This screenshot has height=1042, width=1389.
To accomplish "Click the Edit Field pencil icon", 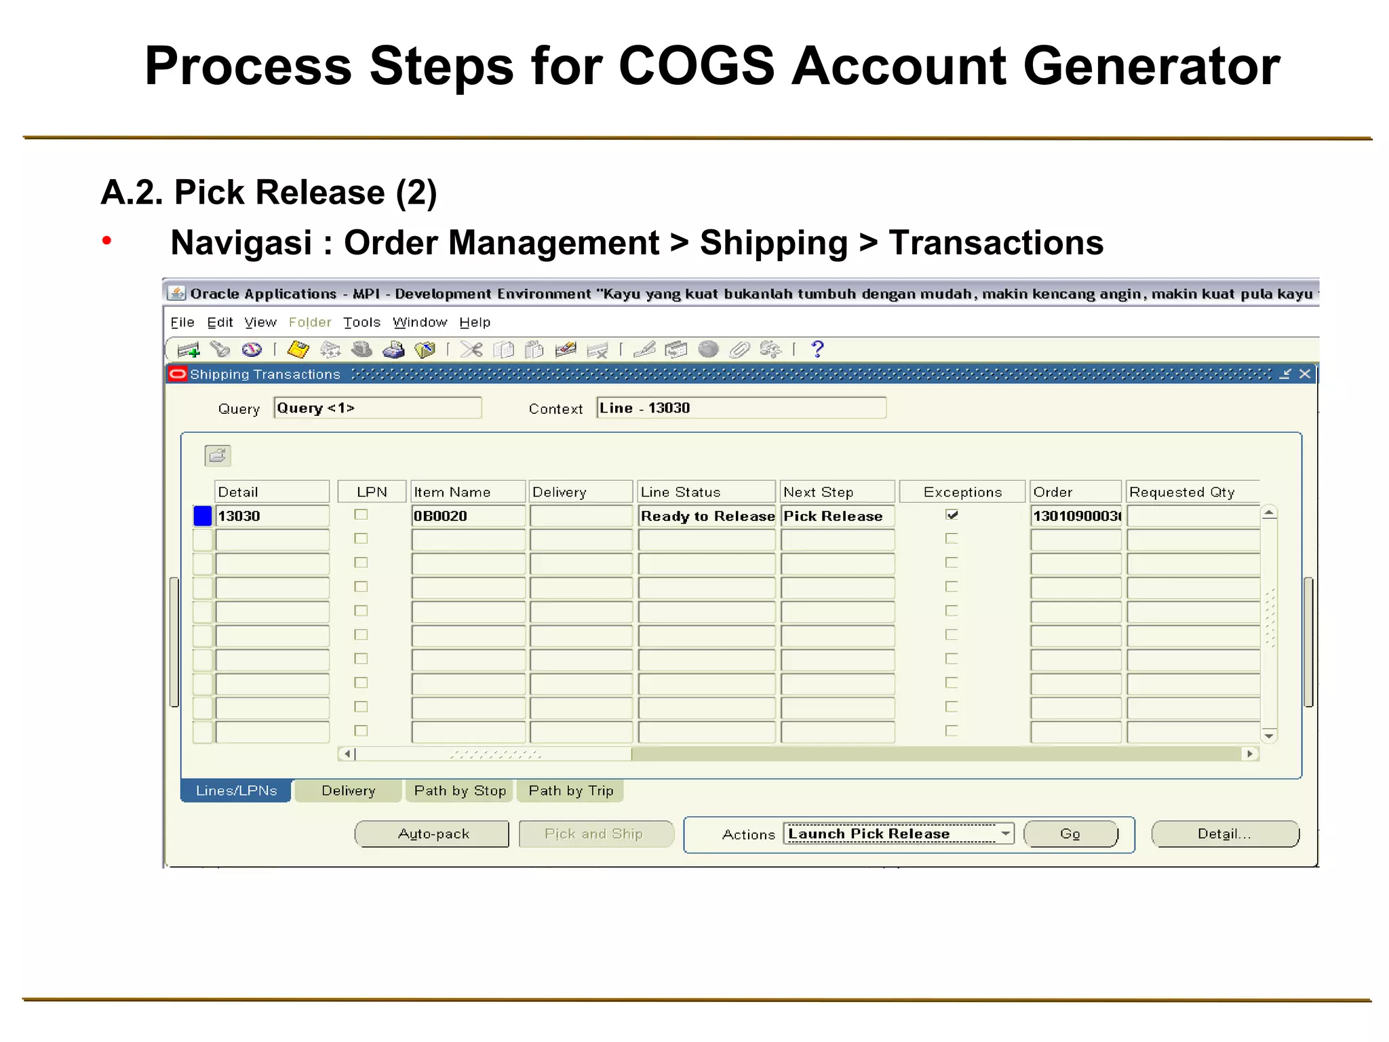I will 644,349.
